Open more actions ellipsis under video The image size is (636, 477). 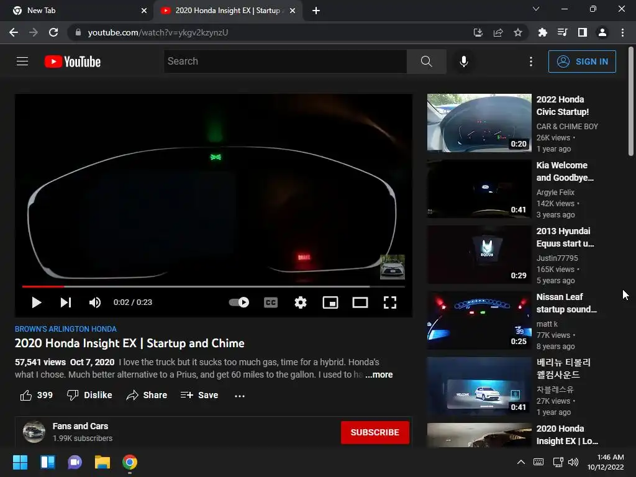tap(240, 396)
